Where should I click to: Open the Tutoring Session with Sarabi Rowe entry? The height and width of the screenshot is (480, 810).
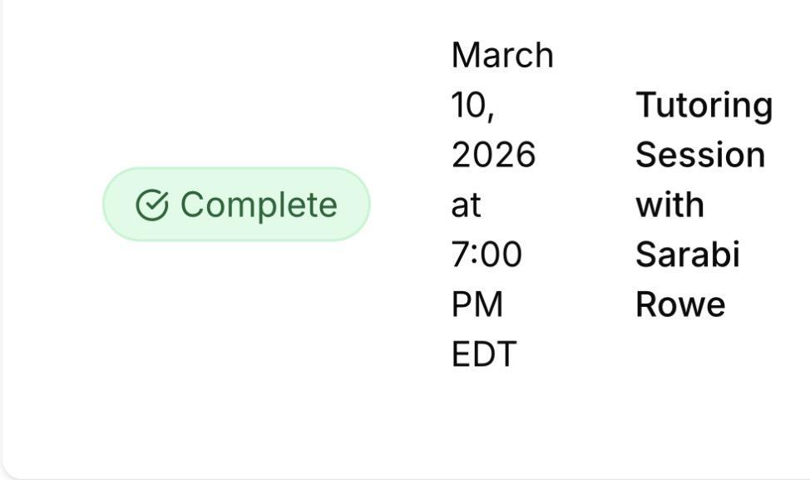pos(704,205)
